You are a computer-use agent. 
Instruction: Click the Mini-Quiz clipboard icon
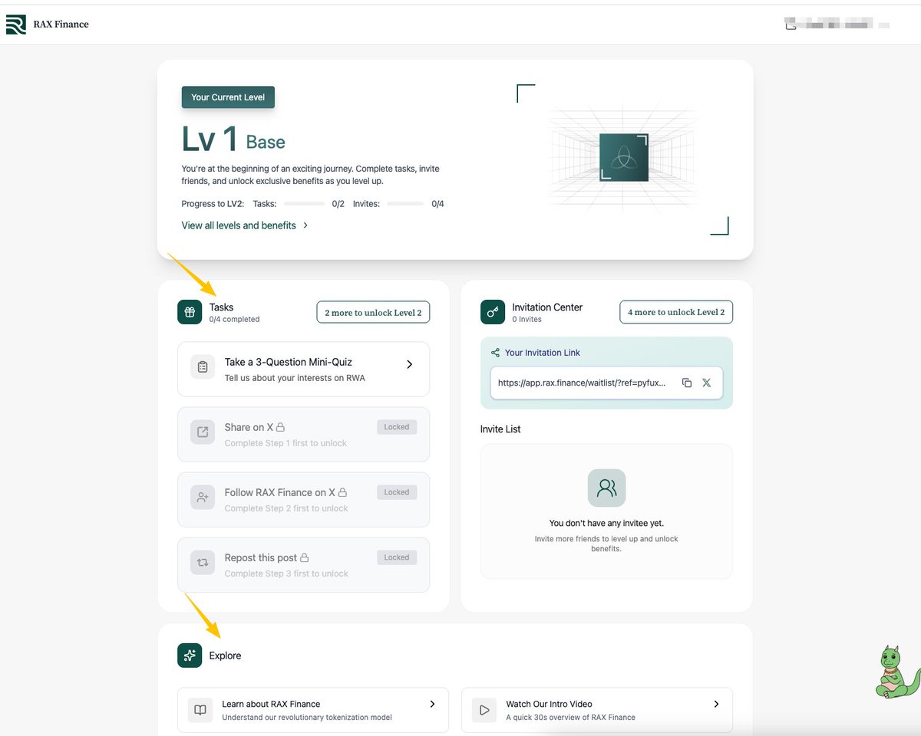coord(203,367)
